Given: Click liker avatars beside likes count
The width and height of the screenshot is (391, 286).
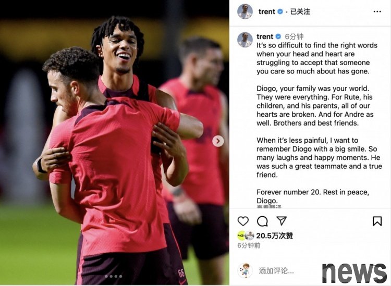Looking at the screenshot, I should coord(246,235).
